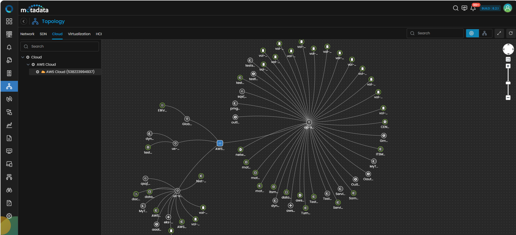Click the zoom in plus button
The image size is (516, 235).
coord(508,66)
